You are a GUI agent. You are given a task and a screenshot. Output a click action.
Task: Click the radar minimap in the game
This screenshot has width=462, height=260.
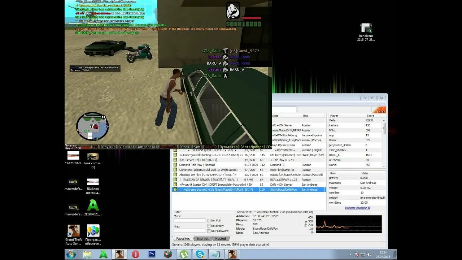(92, 126)
